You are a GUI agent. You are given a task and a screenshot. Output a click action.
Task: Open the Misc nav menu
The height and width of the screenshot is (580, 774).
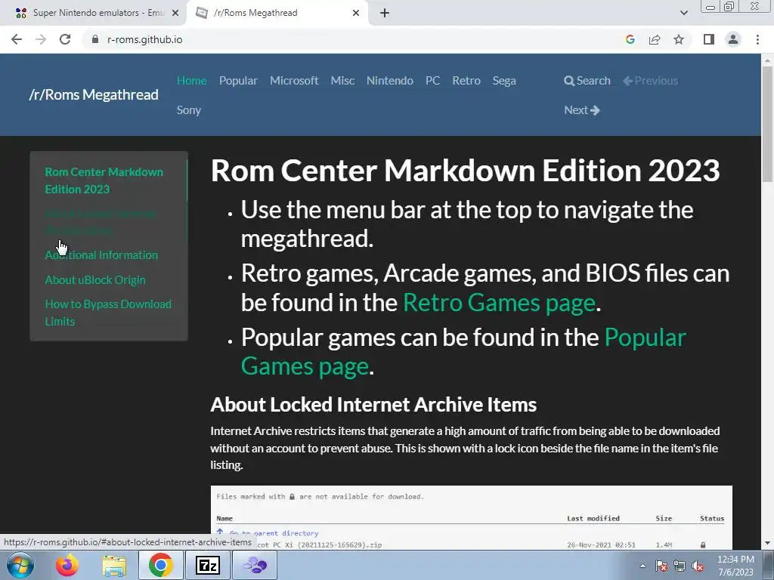[342, 80]
